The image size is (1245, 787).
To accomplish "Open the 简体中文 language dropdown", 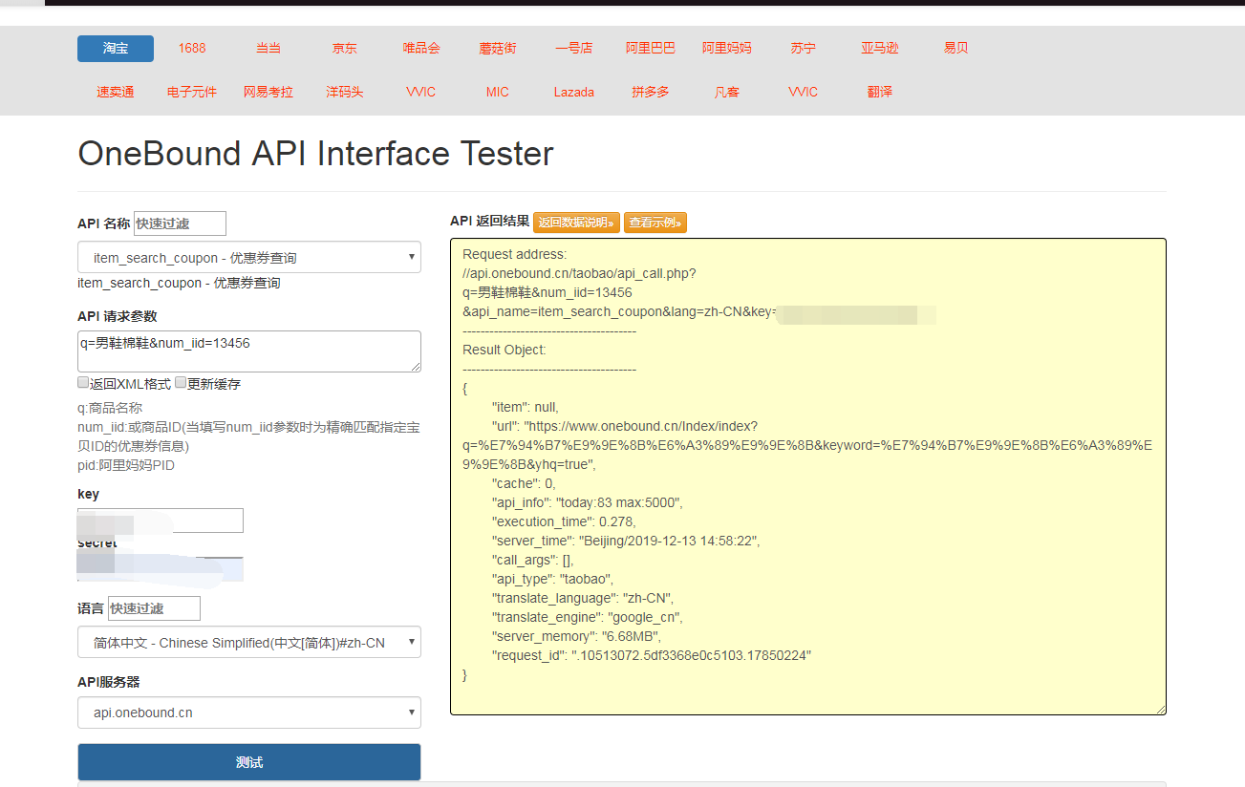I will click(249, 643).
